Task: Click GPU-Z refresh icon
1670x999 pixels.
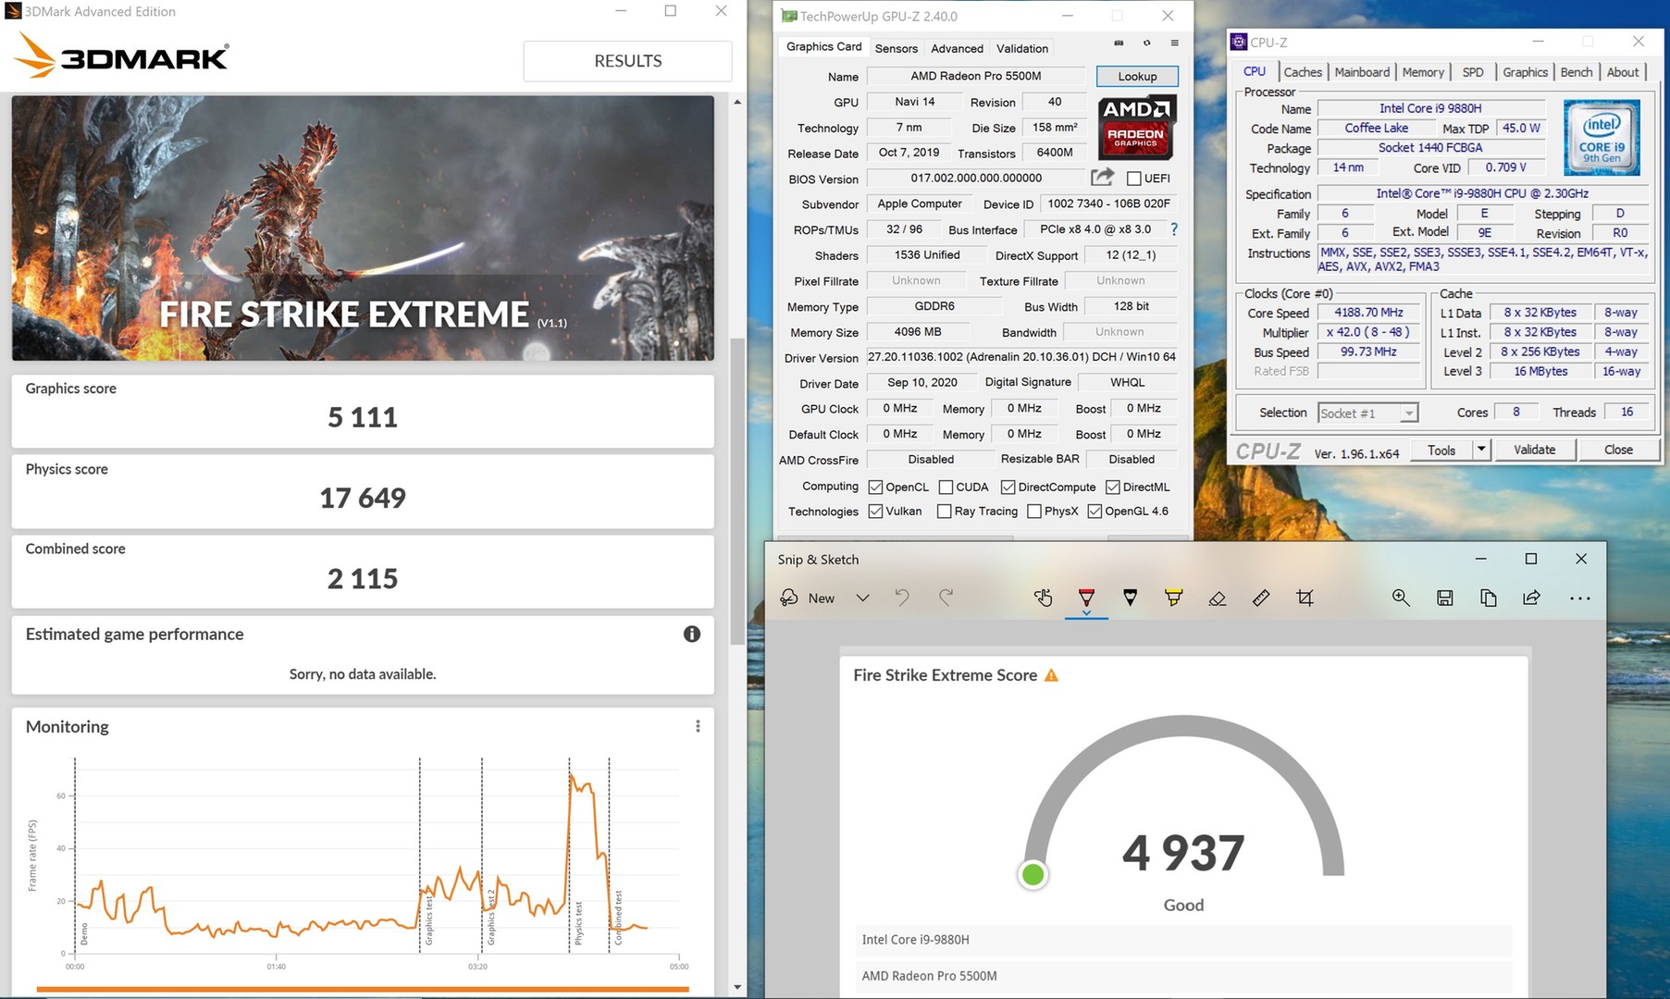Action: [x=1146, y=43]
